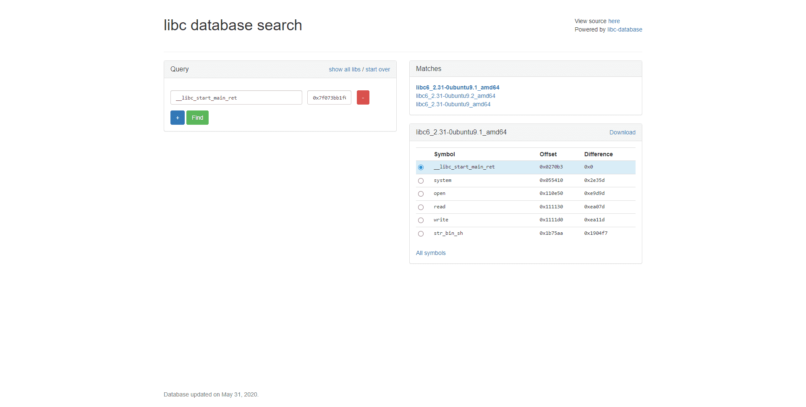Screen dimensions: 806x407
Task: Open libc6_2.31-0ubuntu9.2_amd64 match
Action: (x=455, y=96)
